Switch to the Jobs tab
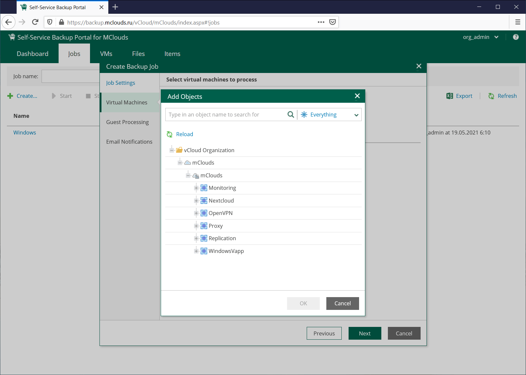This screenshot has height=375, width=526. click(74, 54)
